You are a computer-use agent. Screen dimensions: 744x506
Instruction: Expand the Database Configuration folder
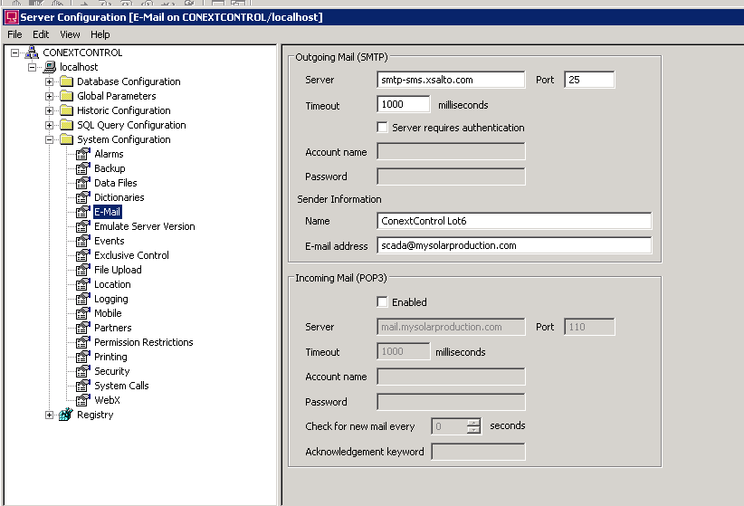pos(50,81)
